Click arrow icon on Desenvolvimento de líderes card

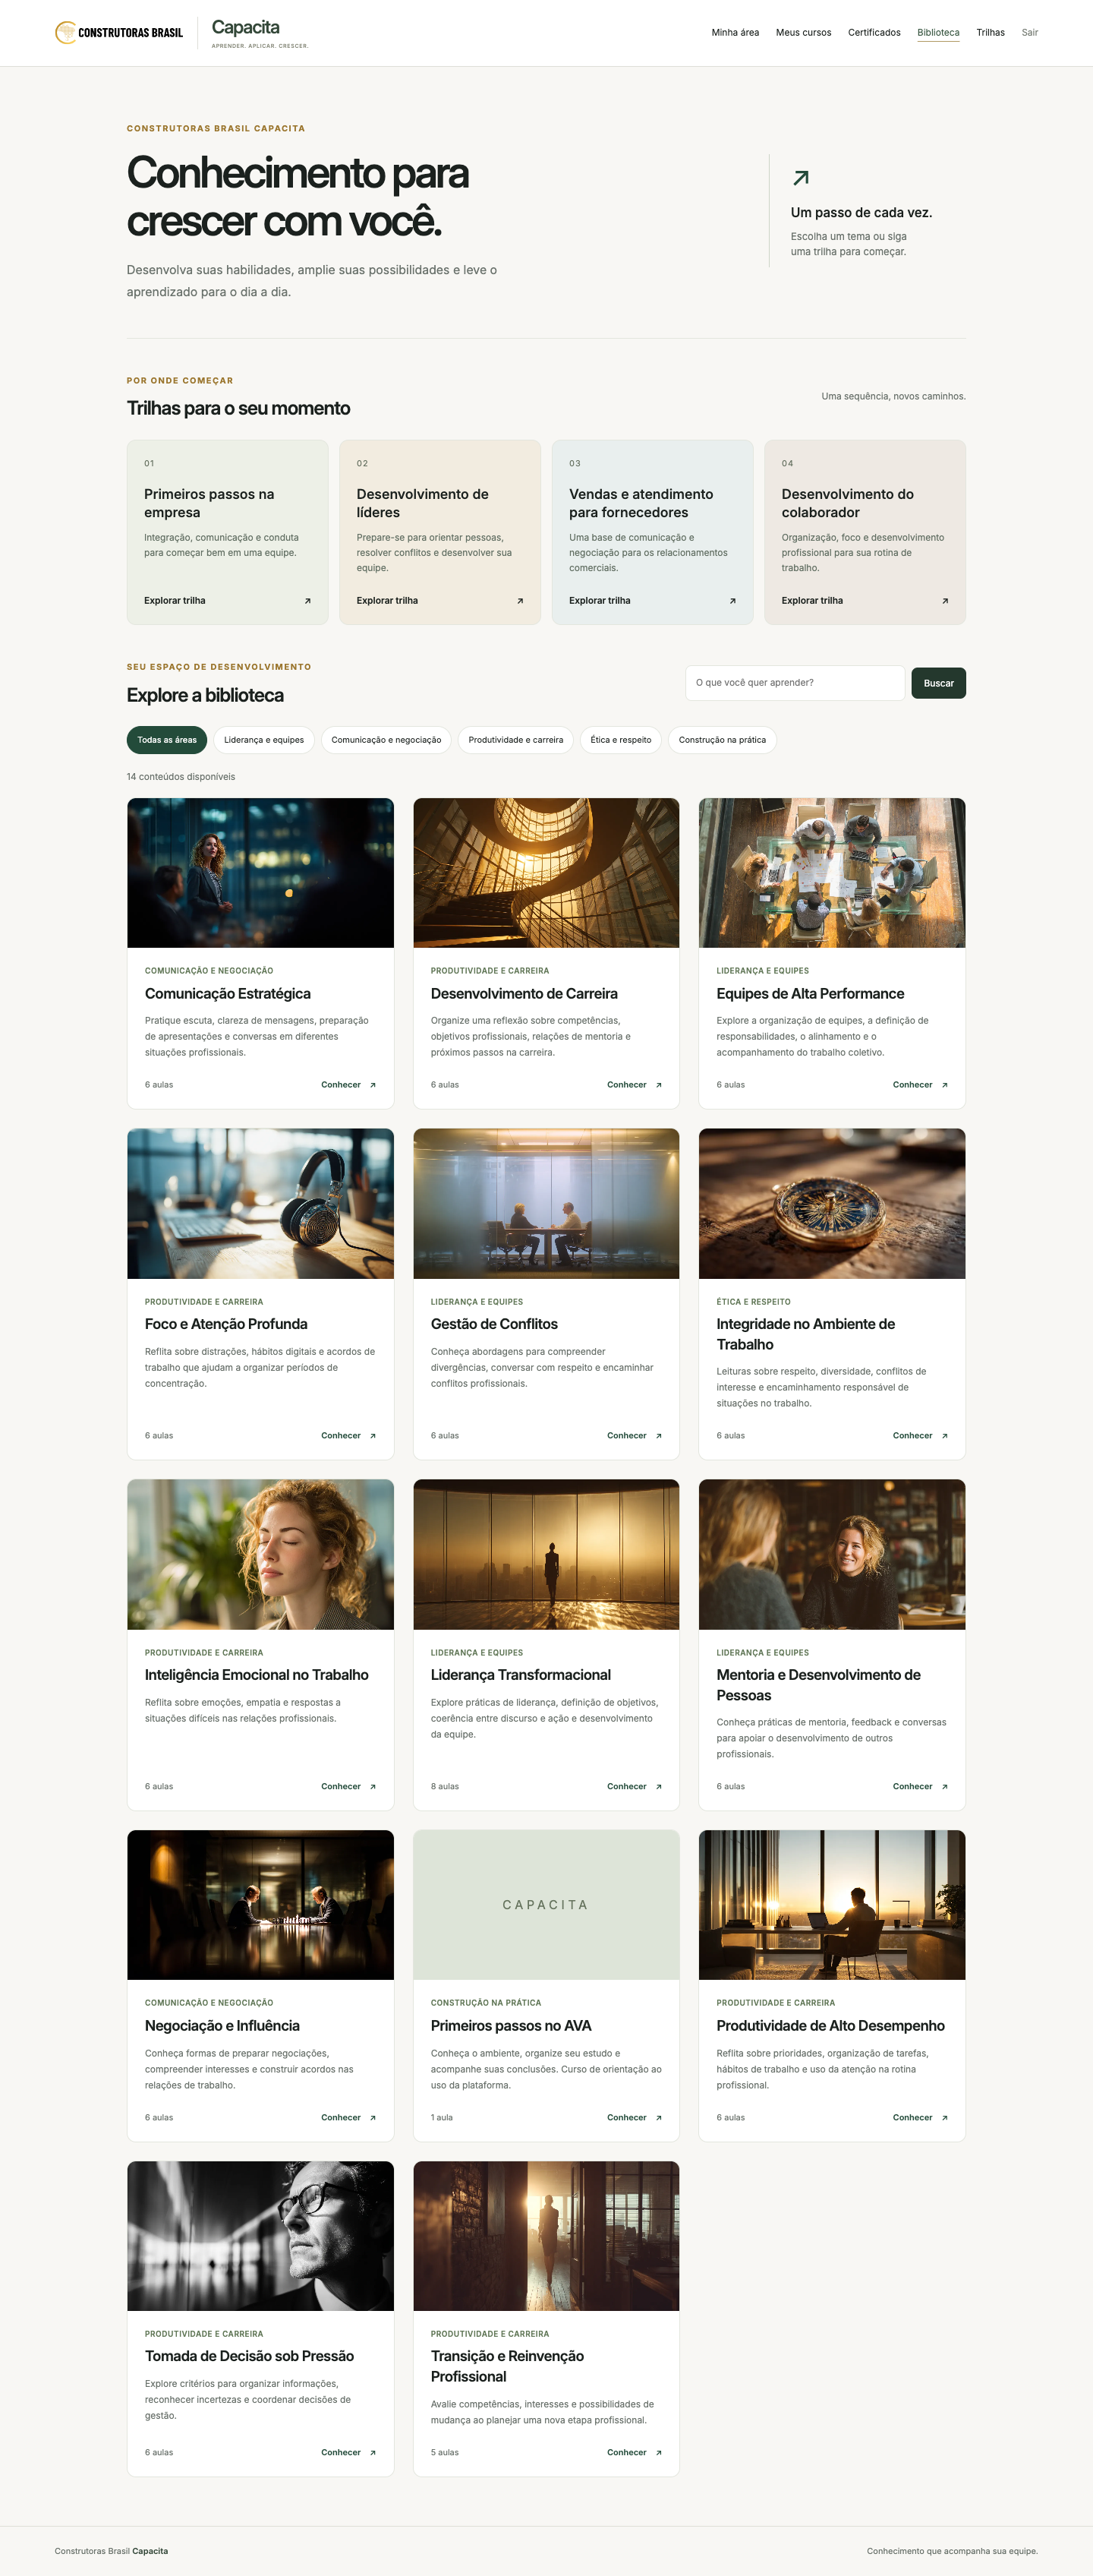[521, 601]
